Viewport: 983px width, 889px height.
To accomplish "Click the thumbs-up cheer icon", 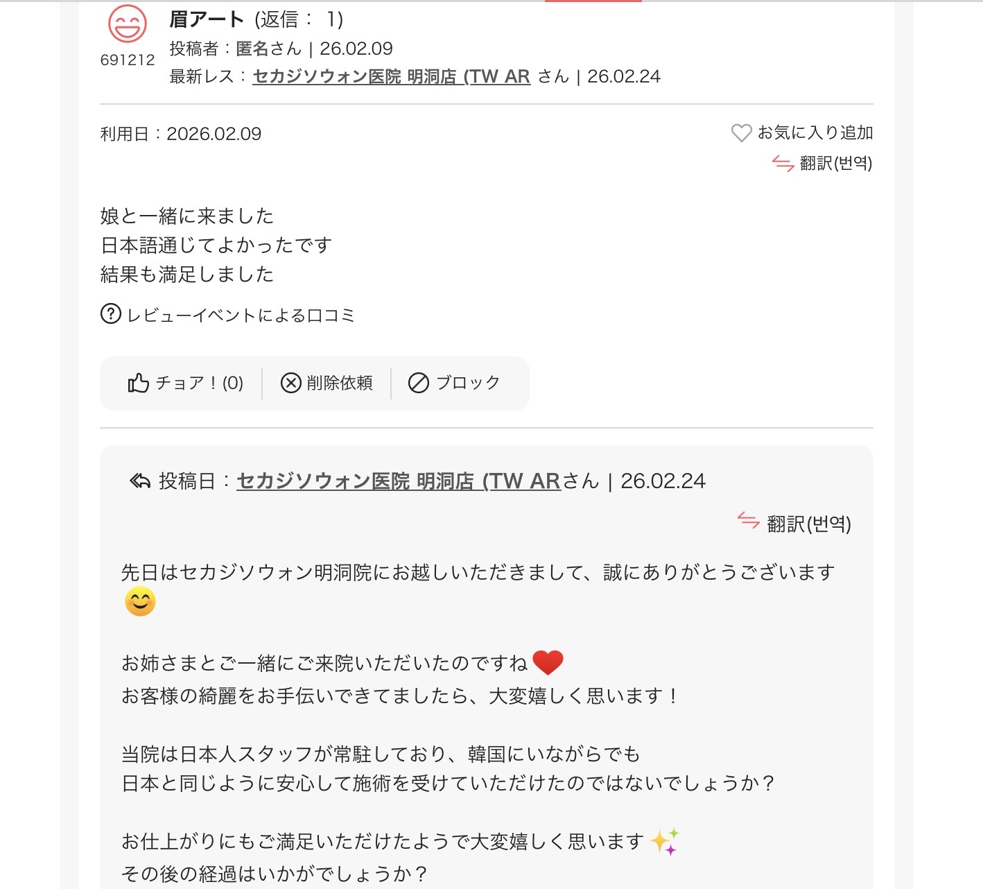I will [x=139, y=383].
